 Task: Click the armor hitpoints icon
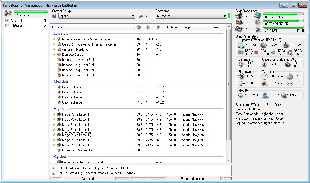tap(264, 45)
